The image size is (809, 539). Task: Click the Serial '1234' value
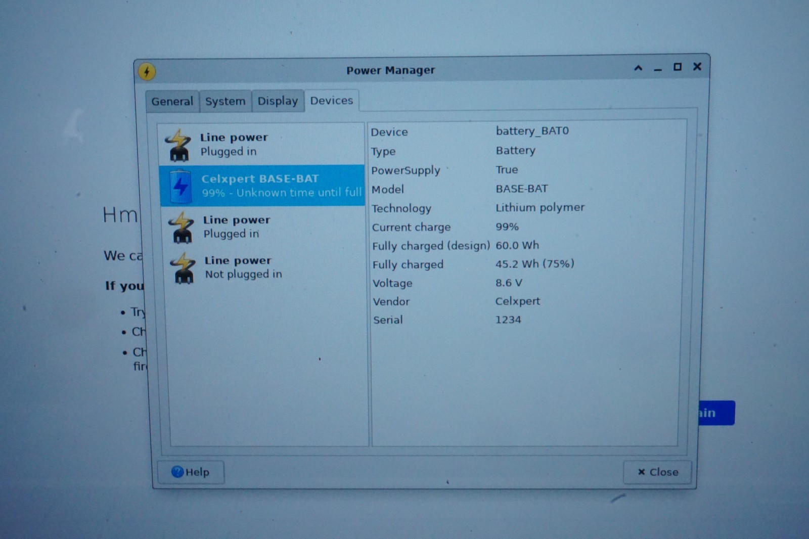[508, 320]
